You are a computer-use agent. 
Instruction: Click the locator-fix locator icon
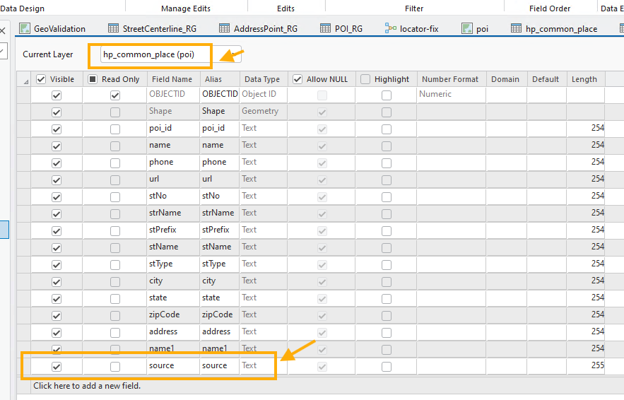pyautogui.click(x=391, y=29)
